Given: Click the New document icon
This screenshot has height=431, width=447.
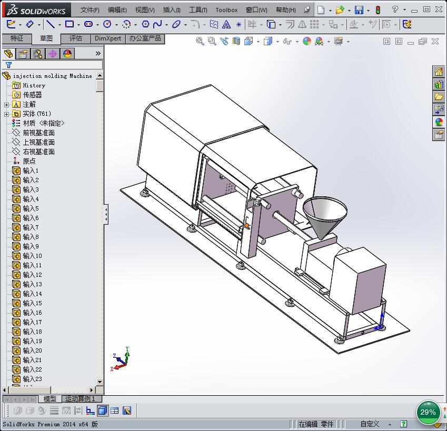Looking at the screenshot, I should [x=321, y=10].
